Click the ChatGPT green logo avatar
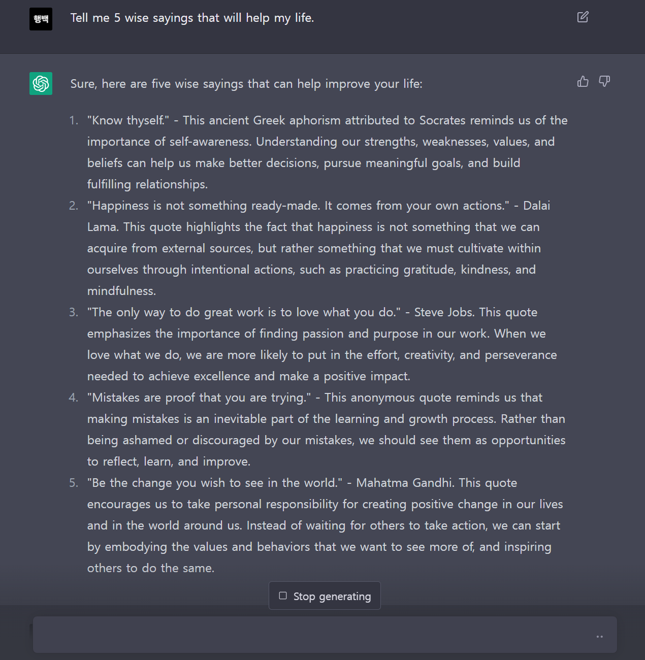The height and width of the screenshot is (660, 645). pos(40,83)
